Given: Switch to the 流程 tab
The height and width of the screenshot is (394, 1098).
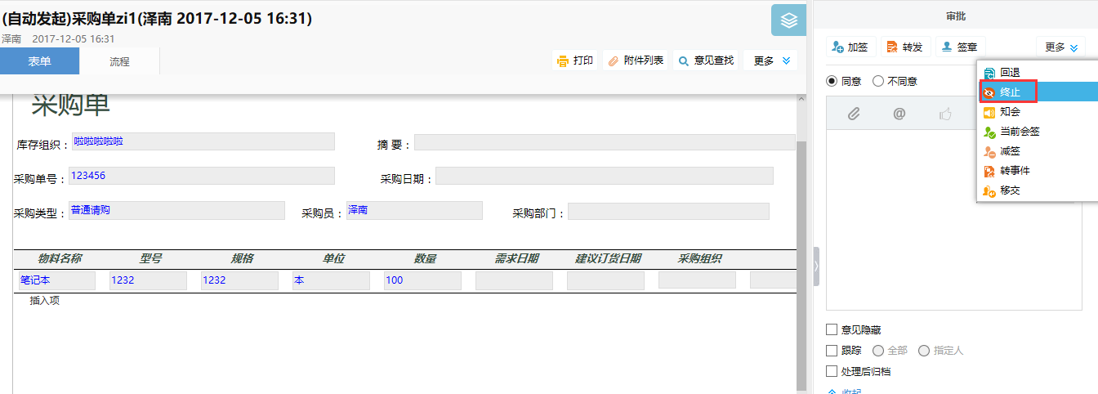Looking at the screenshot, I should [119, 61].
